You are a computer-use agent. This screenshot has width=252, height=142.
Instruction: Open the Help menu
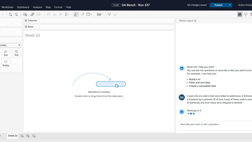[69, 7]
